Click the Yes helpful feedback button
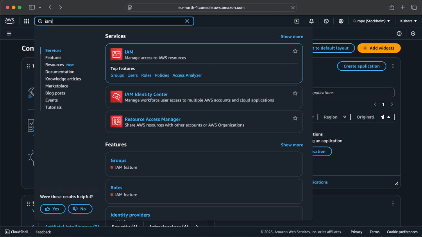This screenshot has width=422, height=237. point(52,209)
